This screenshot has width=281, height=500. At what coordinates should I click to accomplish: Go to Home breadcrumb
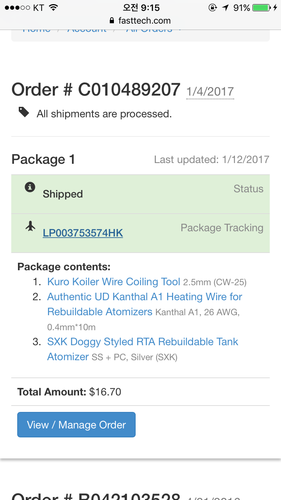pyautogui.click(x=36, y=30)
